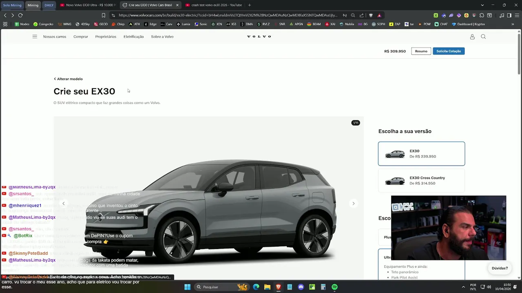
Task: Reload the browser page
Action: click(20, 15)
